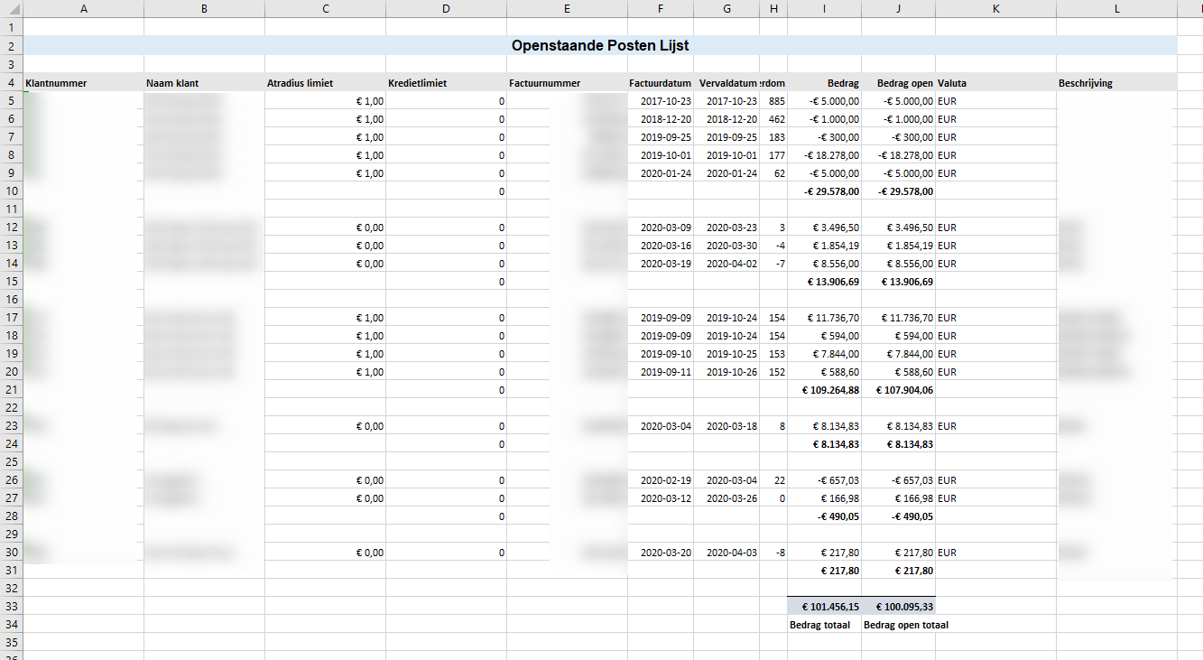Click subtotal cell € 107.904,06
This screenshot has width=1203, height=660.
click(899, 389)
